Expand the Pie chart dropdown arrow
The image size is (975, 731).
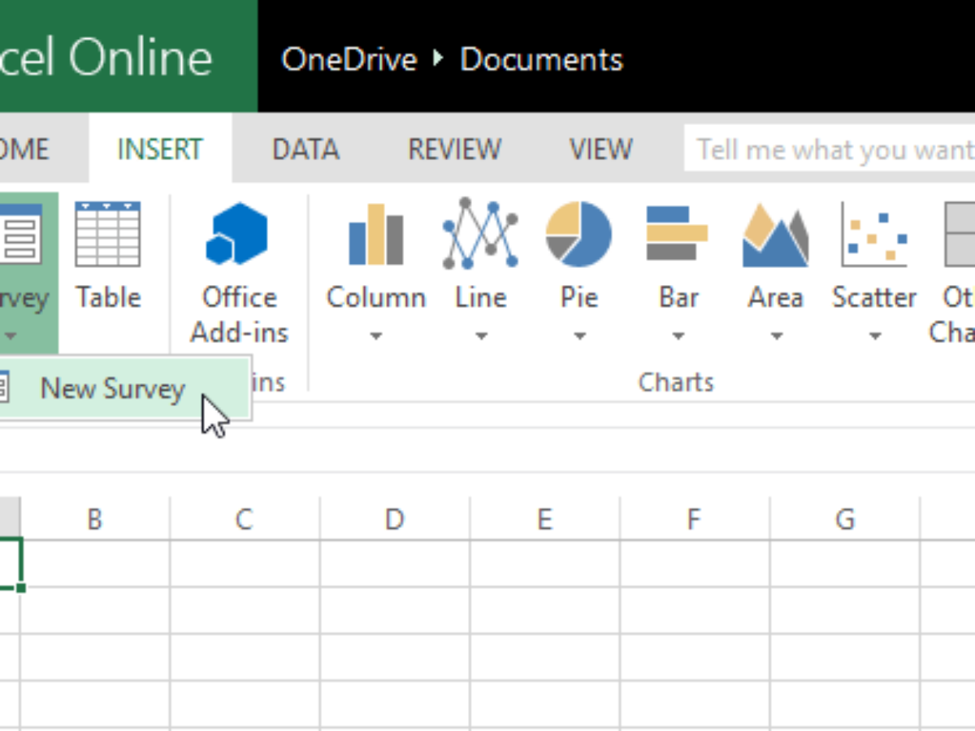click(578, 335)
